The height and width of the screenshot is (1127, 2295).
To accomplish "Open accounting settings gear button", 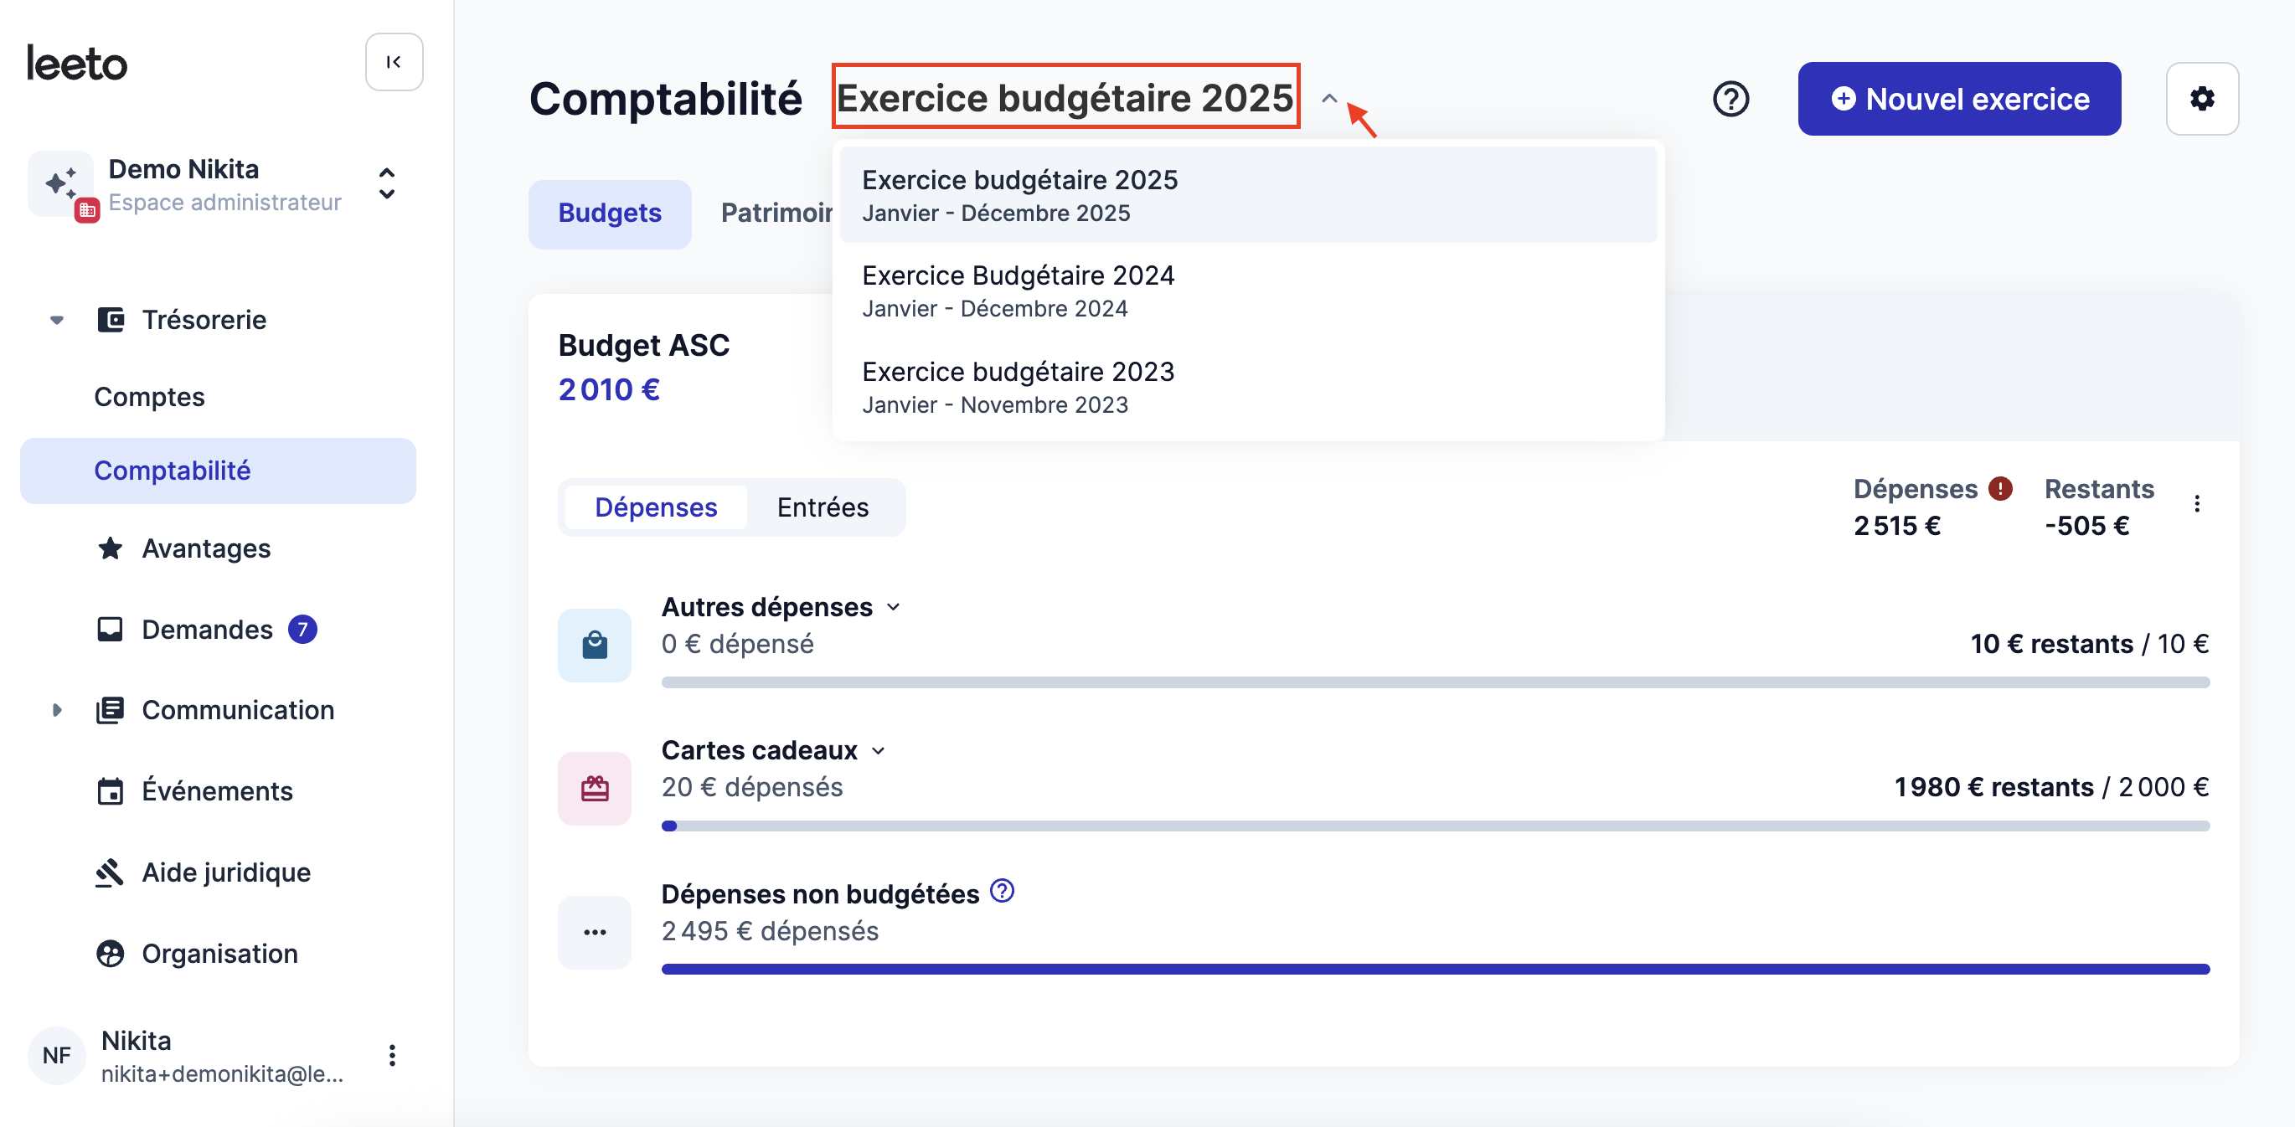I will pos(2202,99).
